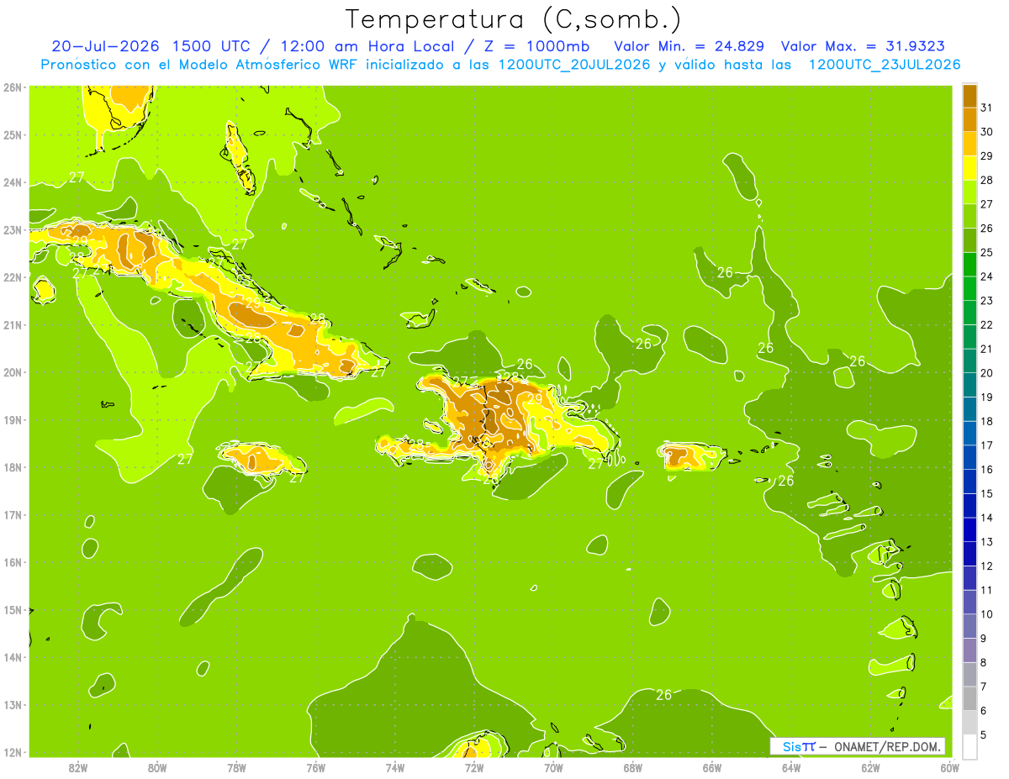Click the '70W' longitude axis label
Viewport: 1009px width, 779px height.
[x=553, y=767]
